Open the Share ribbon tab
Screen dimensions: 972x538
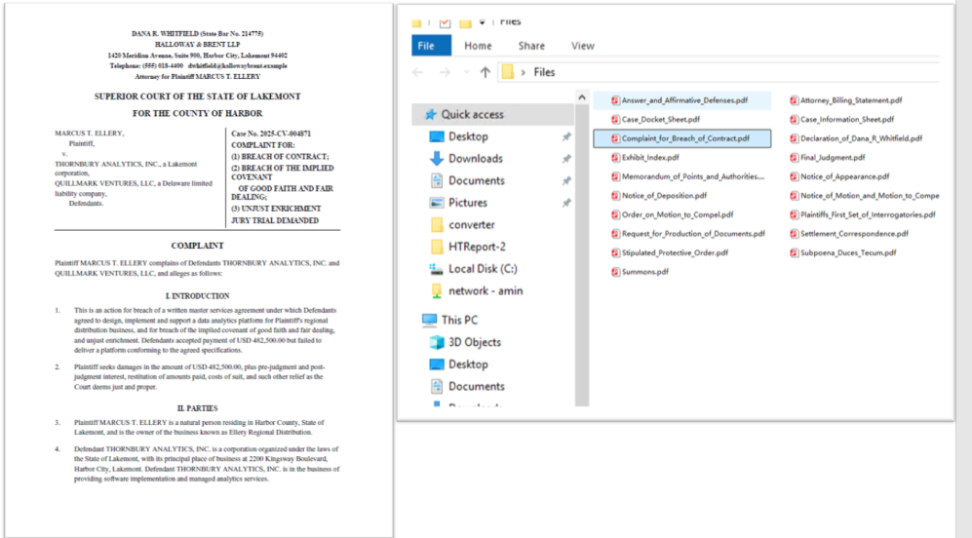(531, 46)
